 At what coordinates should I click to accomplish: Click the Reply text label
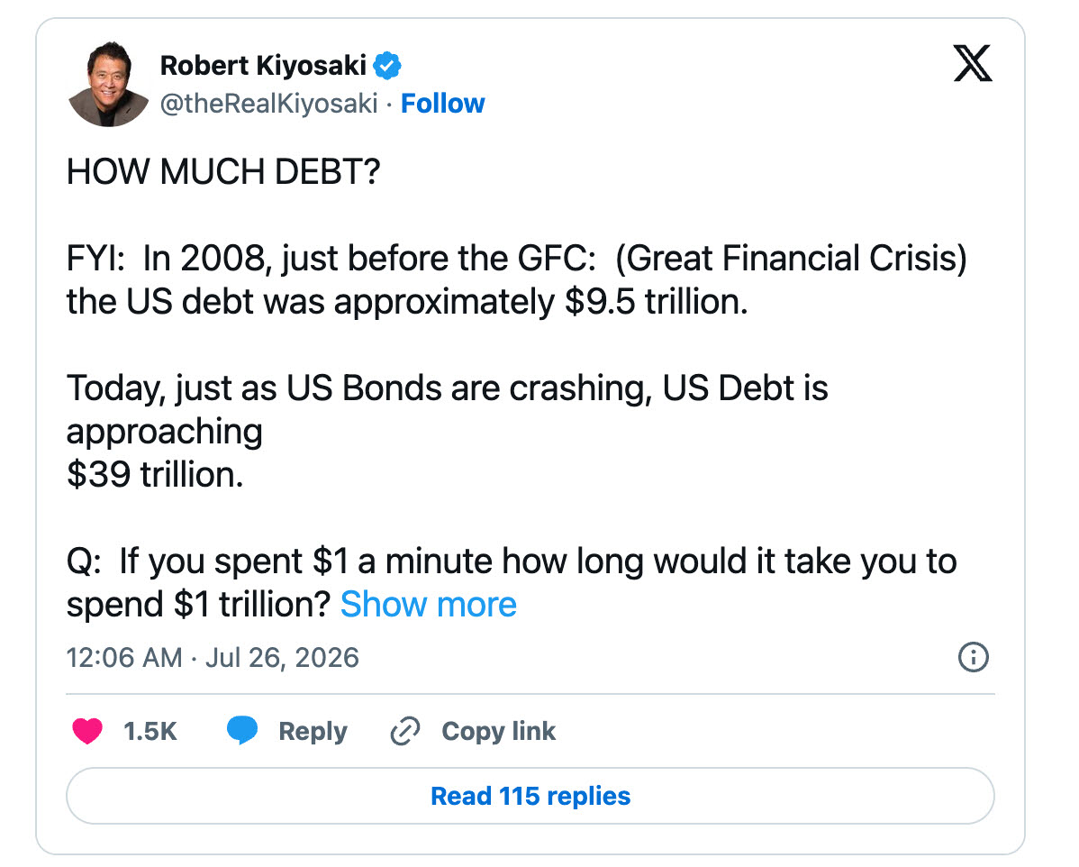(x=313, y=731)
